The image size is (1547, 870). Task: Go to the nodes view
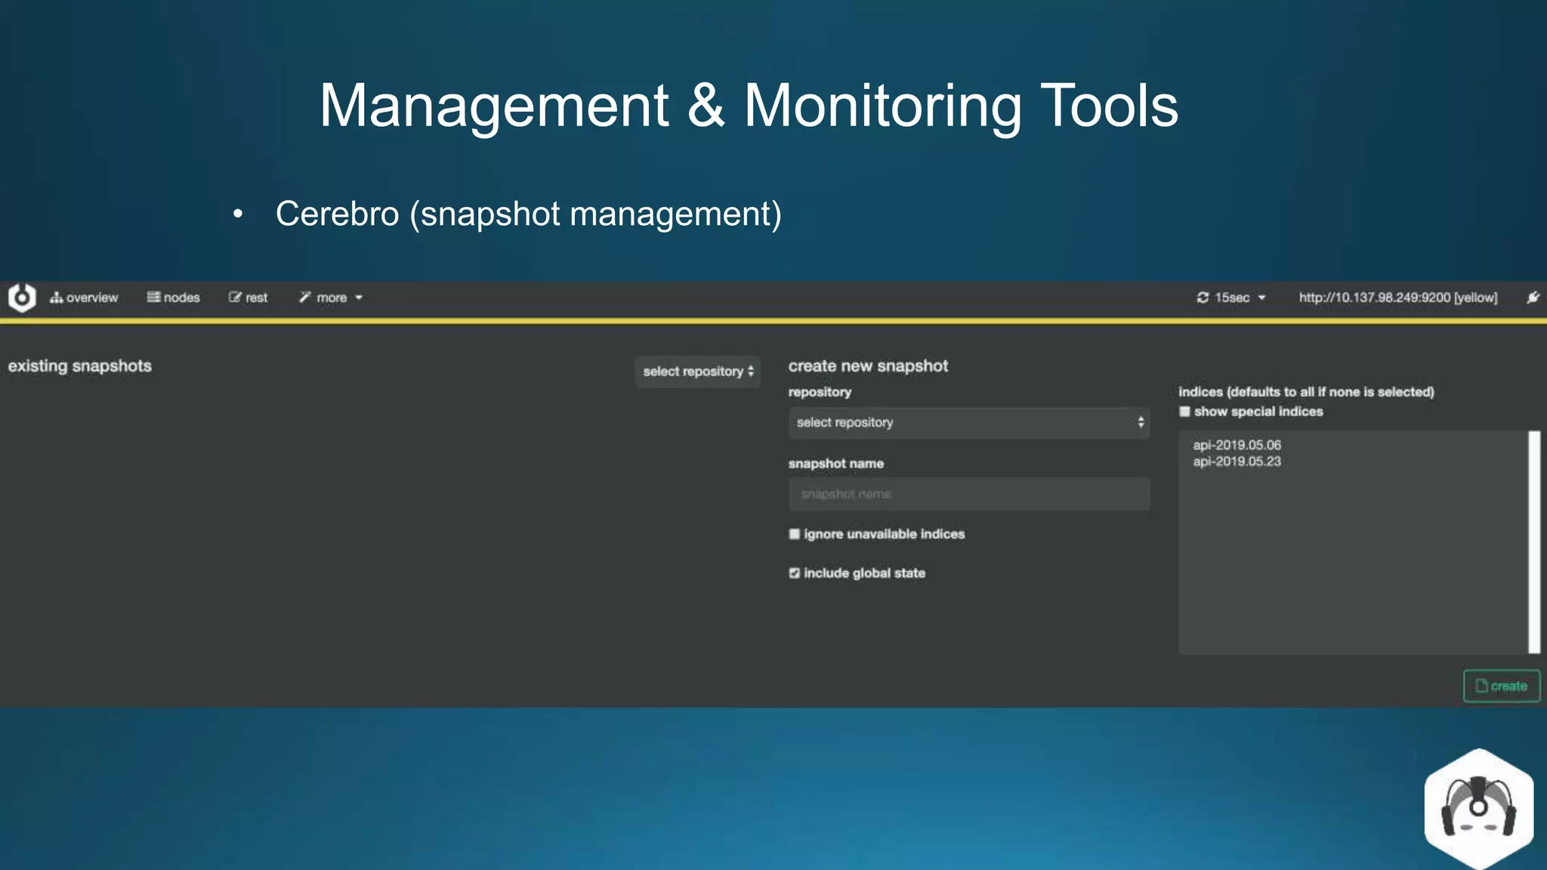coord(173,298)
